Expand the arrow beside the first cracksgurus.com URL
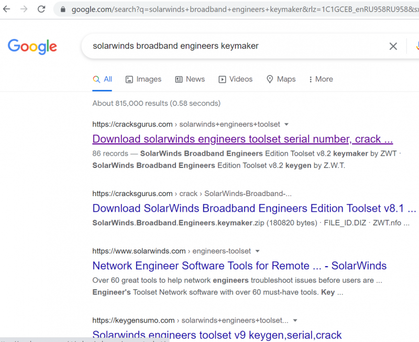The width and height of the screenshot is (419, 342). (x=286, y=124)
